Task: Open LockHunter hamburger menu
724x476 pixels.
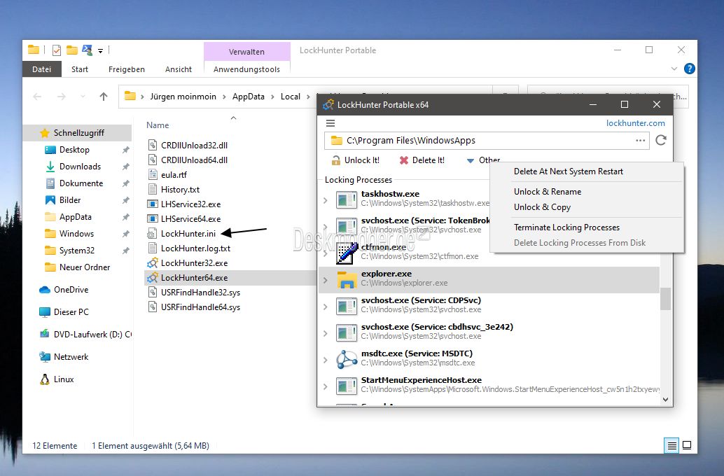Action: click(x=330, y=123)
